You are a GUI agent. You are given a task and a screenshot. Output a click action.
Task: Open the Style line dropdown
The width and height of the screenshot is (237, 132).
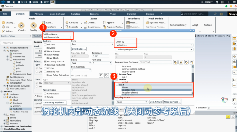(92, 44)
